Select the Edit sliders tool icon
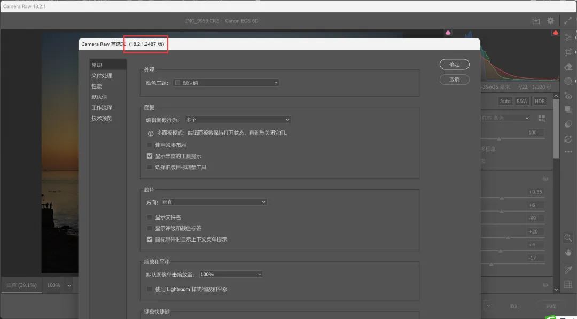Image resolution: width=577 pixels, height=319 pixels. (568, 37)
